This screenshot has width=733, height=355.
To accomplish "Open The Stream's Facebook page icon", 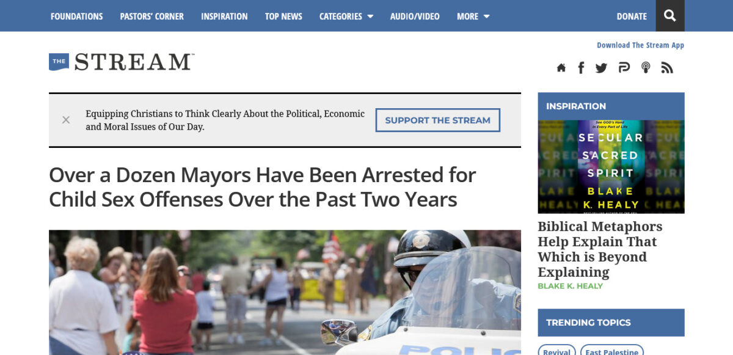I will tap(581, 68).
